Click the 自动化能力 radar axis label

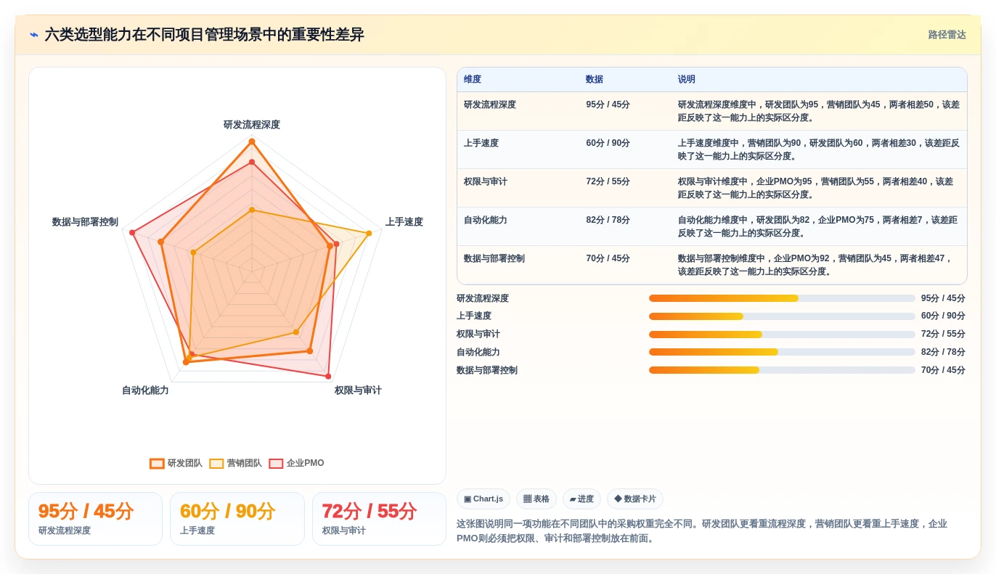[145, 390]
